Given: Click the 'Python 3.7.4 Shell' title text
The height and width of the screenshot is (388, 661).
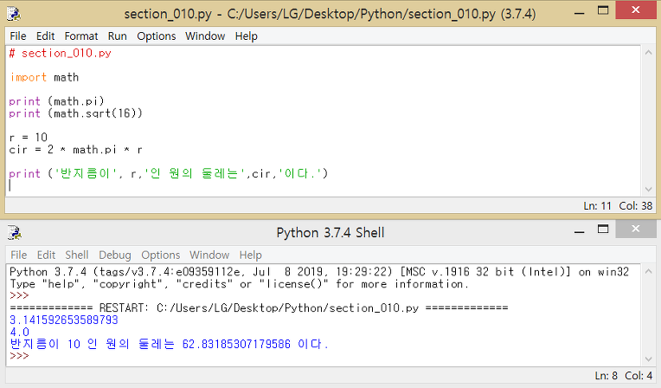Looking at the screenshot, I should tap(330, 233).
